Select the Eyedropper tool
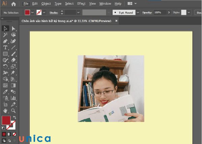The image size is (202, 144). (x=5, y=92)
